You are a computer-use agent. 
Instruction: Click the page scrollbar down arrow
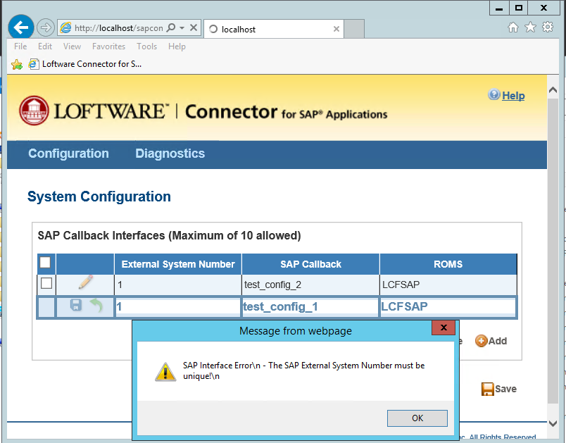[x=553, y=423]
